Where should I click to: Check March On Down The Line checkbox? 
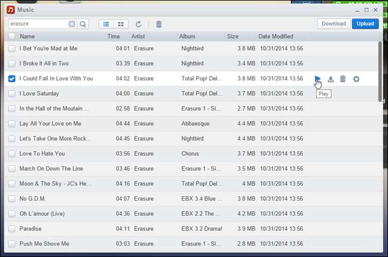(x=12, y=169)
